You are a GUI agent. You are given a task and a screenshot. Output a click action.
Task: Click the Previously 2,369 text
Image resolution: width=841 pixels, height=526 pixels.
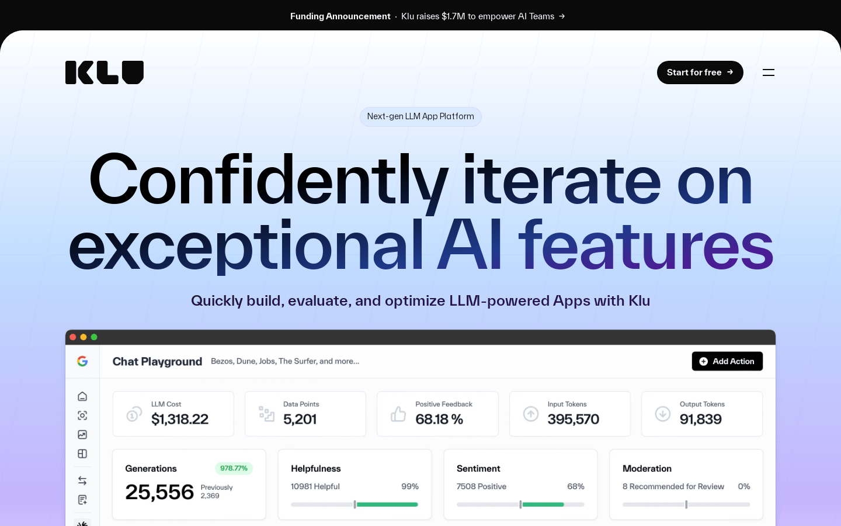(x=217, y=492)
